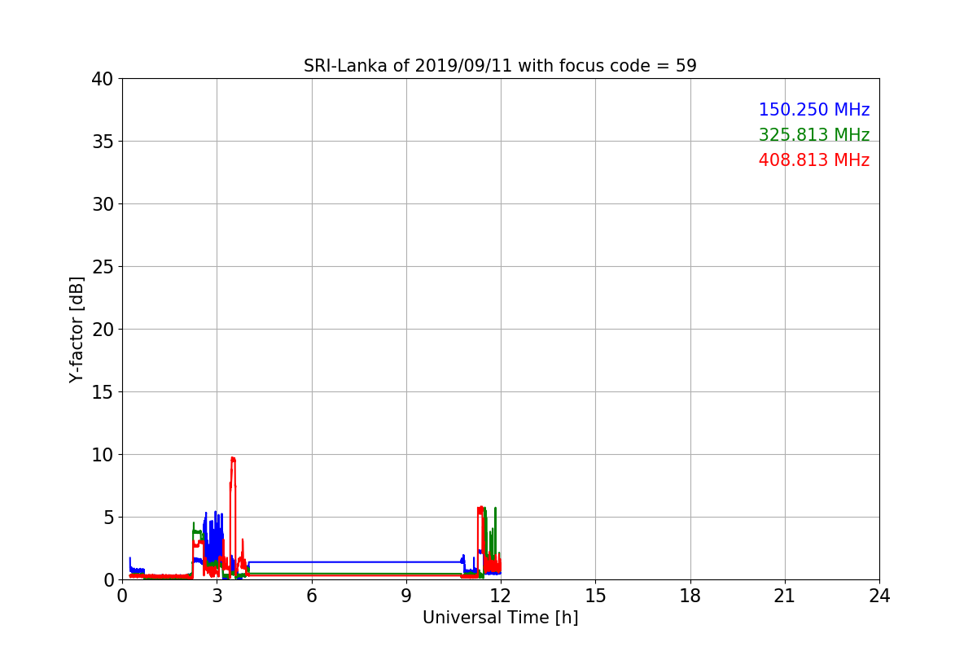
Task: Select the green 325.813 MHz legend label
Action: (x=814, y=135)
